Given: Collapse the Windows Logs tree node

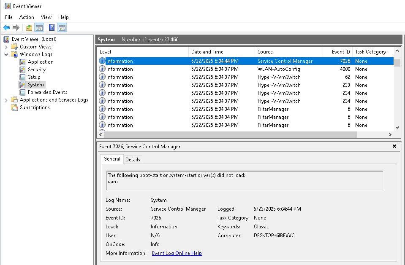Looking at the screenshot, I should pyautogui.click(x=6, y=54).
